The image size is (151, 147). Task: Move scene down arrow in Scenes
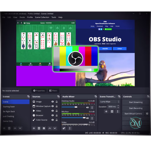(20, 128)
